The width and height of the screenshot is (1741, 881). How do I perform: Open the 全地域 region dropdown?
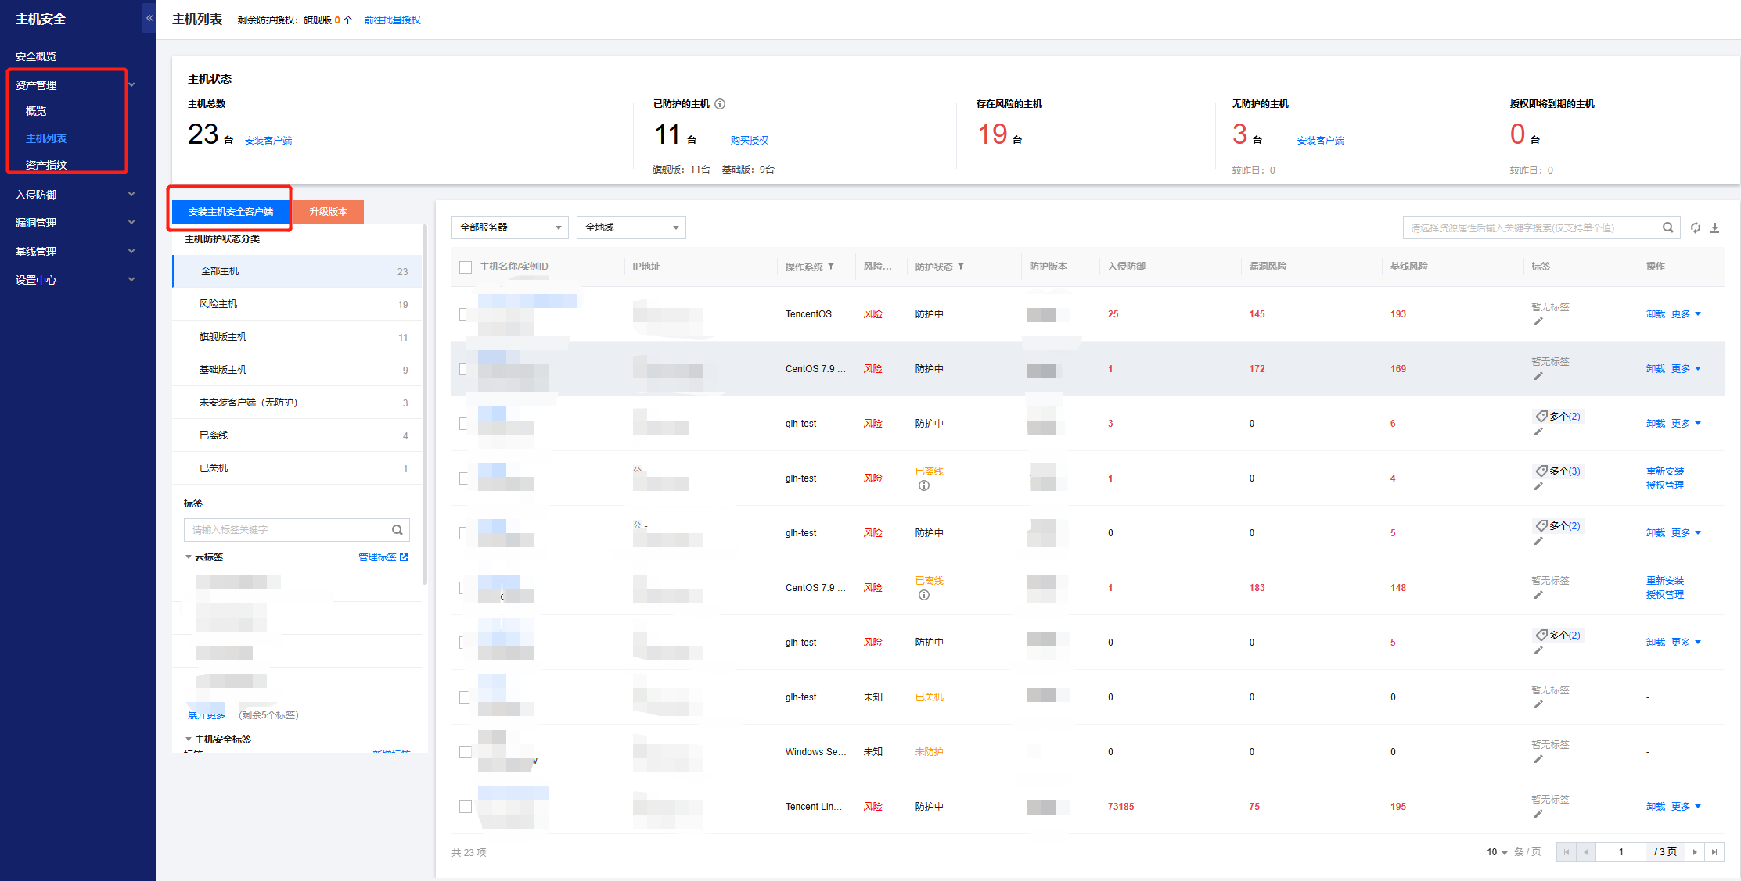tap(631, 227)
